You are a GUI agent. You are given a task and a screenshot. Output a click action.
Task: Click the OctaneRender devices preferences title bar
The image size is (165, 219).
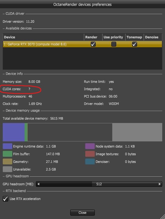pyautogui.click(x=82, y=4)
